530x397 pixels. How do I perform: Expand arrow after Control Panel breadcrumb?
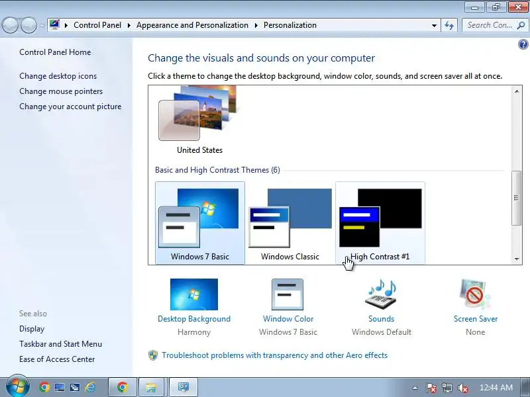pyautogui.click(x=129, y=25)
